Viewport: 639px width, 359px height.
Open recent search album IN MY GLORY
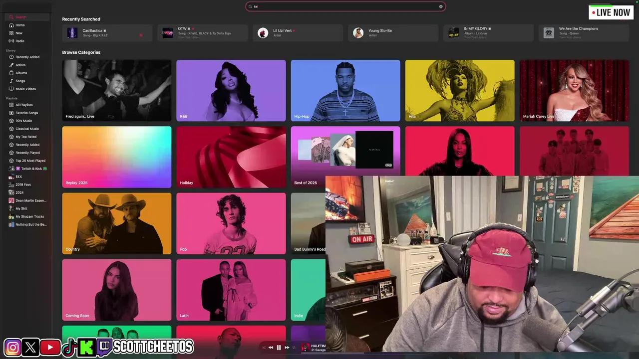point(488,33)
